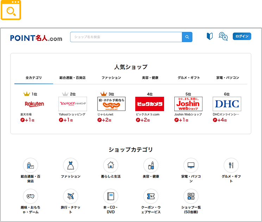Open the DHC logo

(227, 104)
